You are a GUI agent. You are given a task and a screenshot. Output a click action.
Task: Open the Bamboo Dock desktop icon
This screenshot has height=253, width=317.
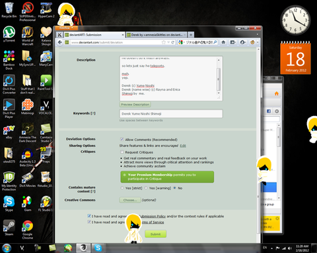click(9, 60)
